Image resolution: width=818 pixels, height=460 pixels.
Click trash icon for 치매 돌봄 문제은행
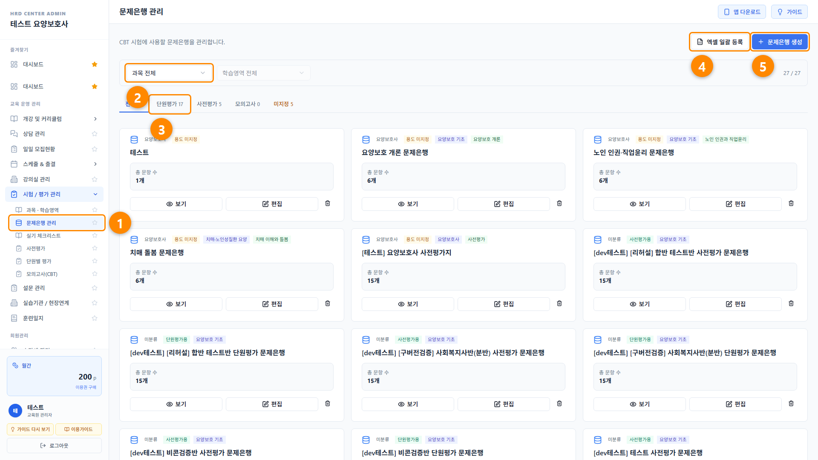point(328,304)
